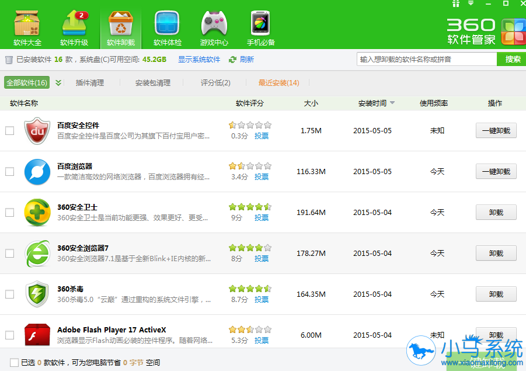Tick the checkbox for 百度浏览器
The width and height of the screenshot is (526, 371).
click(x=10, y=172)
